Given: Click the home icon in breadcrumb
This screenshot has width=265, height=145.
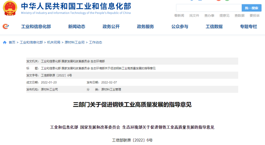Looking at the screenshot, I should 5,42.
